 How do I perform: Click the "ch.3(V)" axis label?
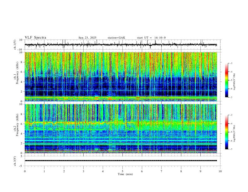pyautogui.click(x=15, y=161)
